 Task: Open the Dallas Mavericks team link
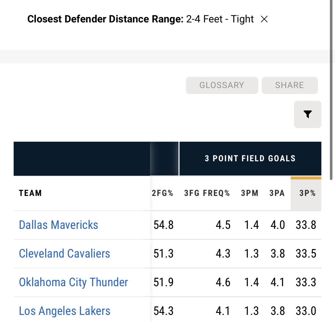point(59,225)
